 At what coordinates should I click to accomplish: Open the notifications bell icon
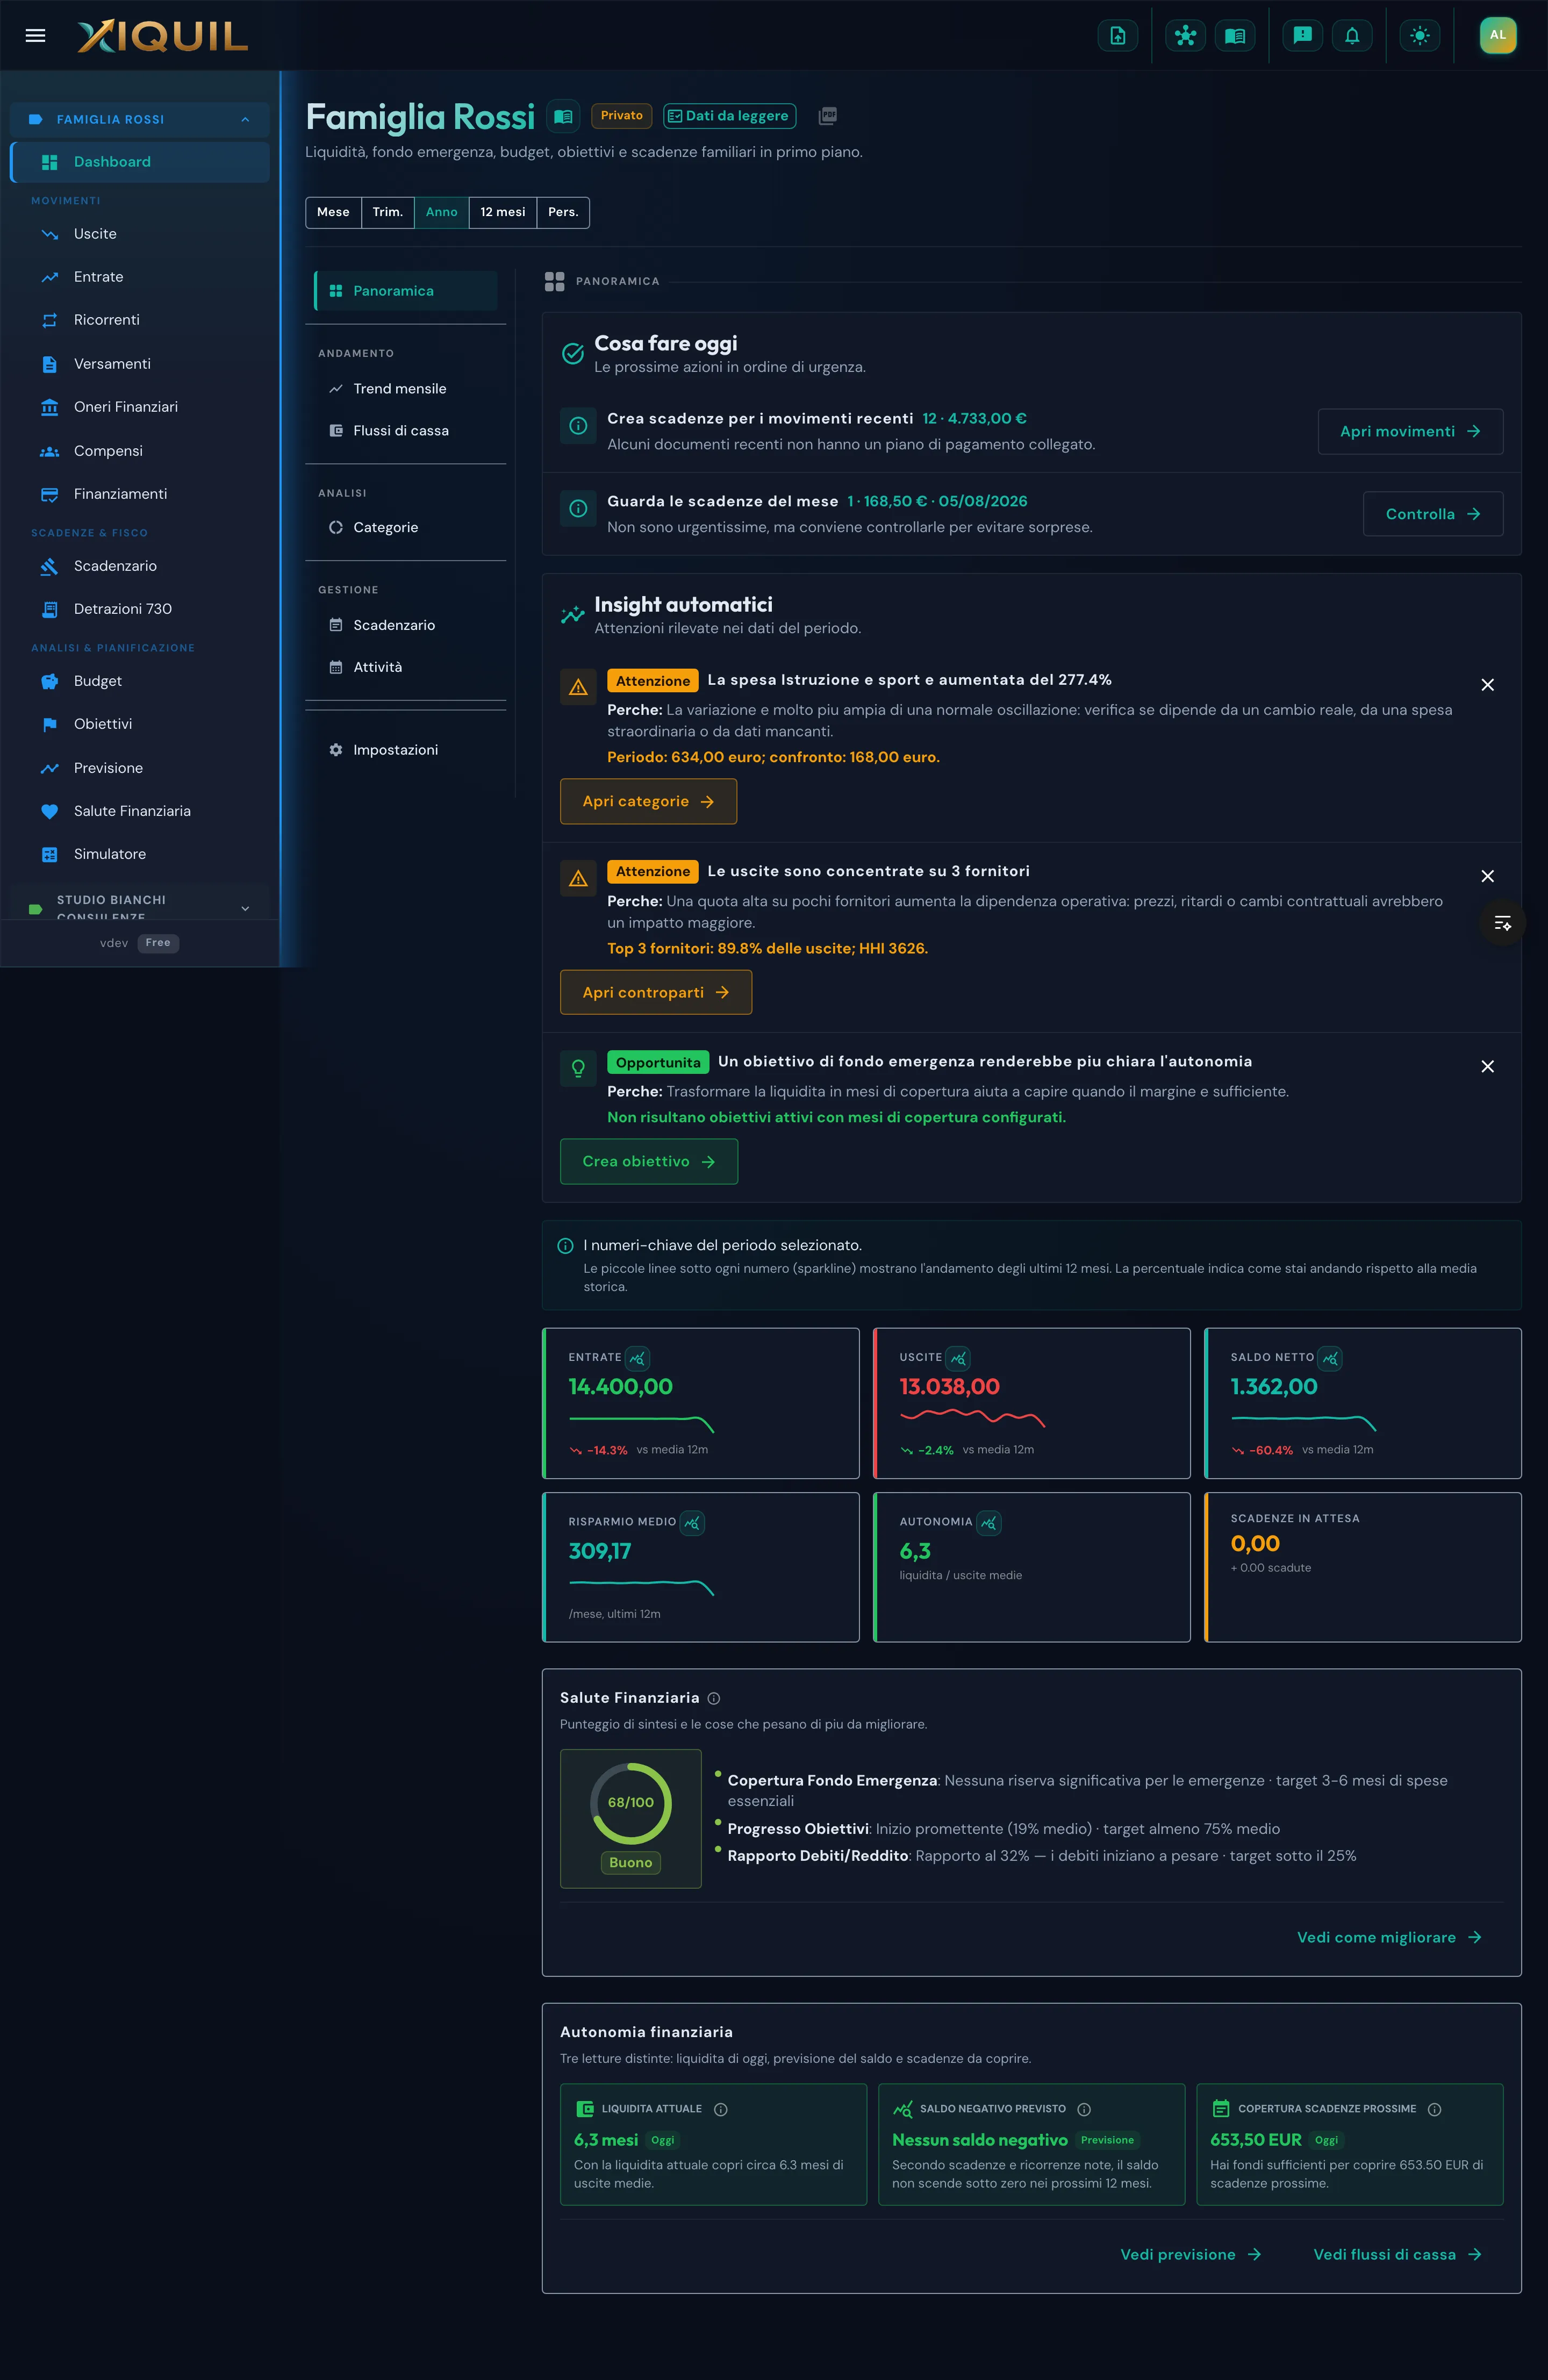1352,36
